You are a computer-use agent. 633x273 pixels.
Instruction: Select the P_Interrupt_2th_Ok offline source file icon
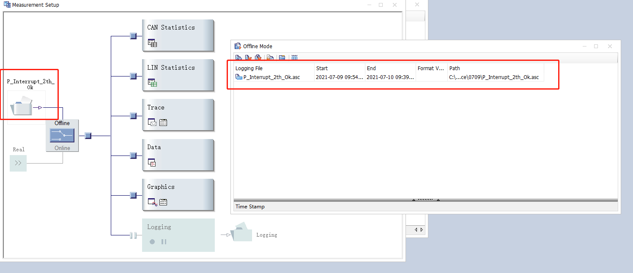[x=21, y=106]
